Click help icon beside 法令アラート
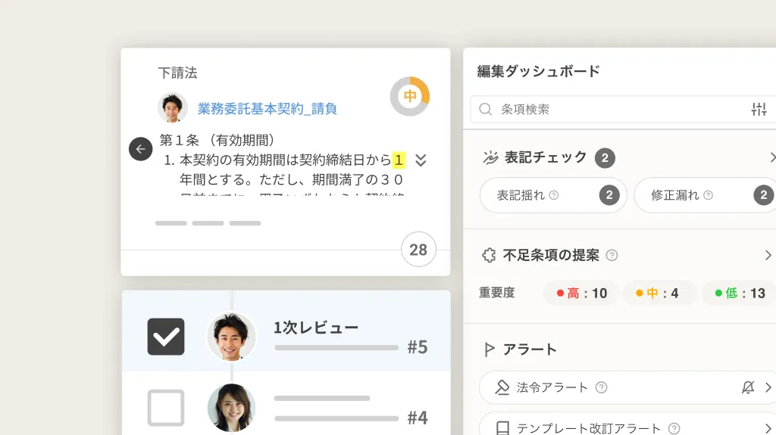 (601, 387)
